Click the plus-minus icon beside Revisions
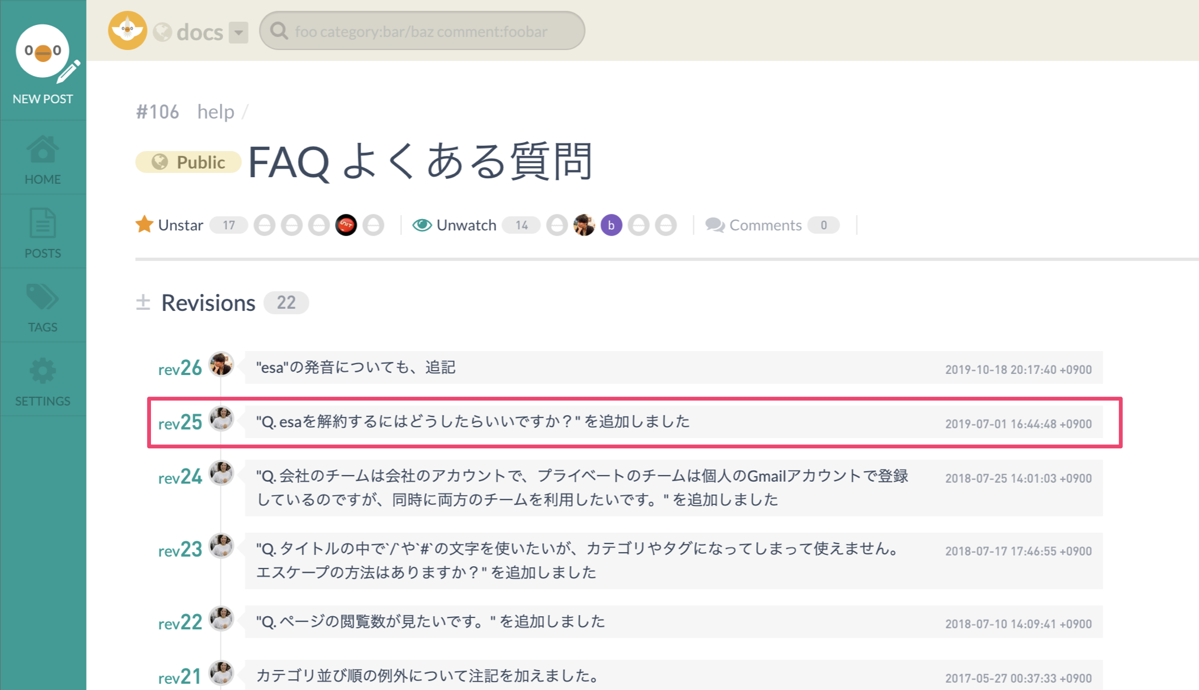This screenshot has width=1199, height=690. click(143, 302)
